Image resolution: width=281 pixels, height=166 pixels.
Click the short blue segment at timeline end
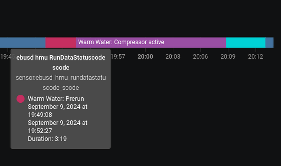pos(269,43)
